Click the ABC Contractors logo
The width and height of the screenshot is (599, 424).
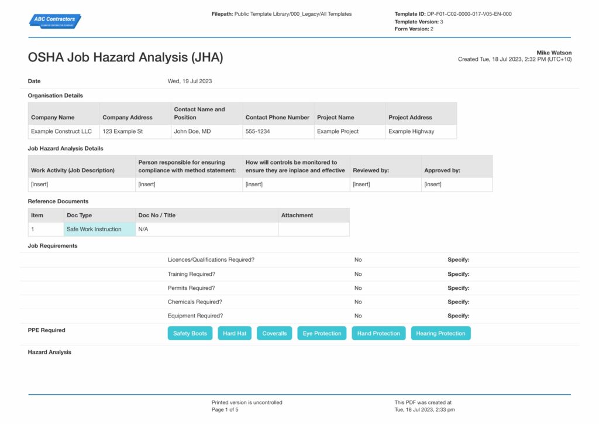[x=55, y=21]
